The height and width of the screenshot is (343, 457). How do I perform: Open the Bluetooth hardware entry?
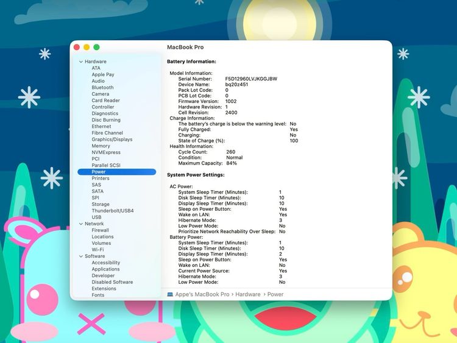click(102, 88)
